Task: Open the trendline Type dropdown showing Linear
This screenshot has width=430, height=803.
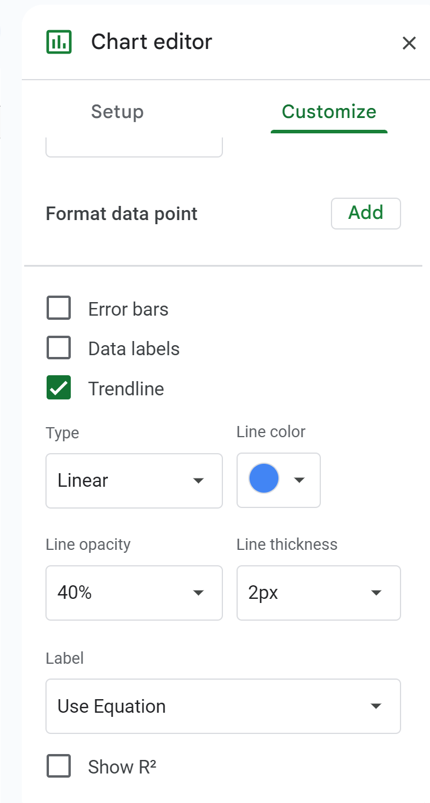Action: click(134, 480)
